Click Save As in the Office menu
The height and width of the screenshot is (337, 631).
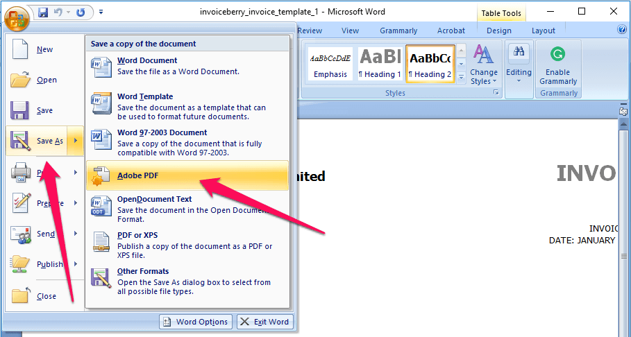[x=36, y=141]
